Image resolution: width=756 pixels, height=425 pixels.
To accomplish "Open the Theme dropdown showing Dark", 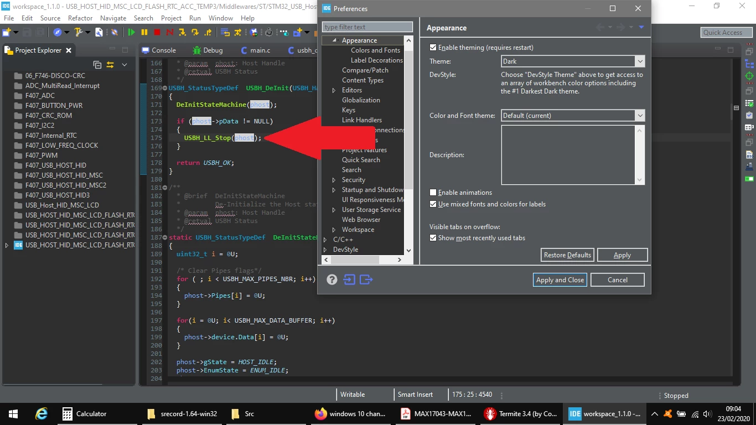I will tap(573, 61).
